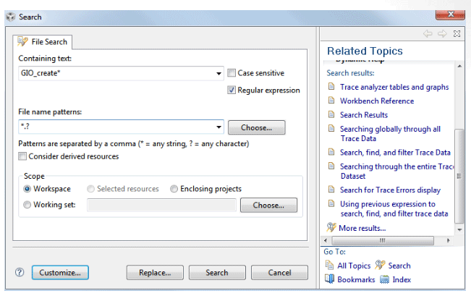Check Consider derived resources
The height and width of the screenshot is (296, 471).
[x=23, y=156]
